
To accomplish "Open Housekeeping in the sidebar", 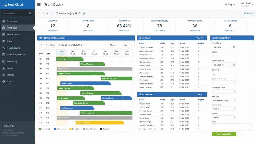I will coord(17,48).
